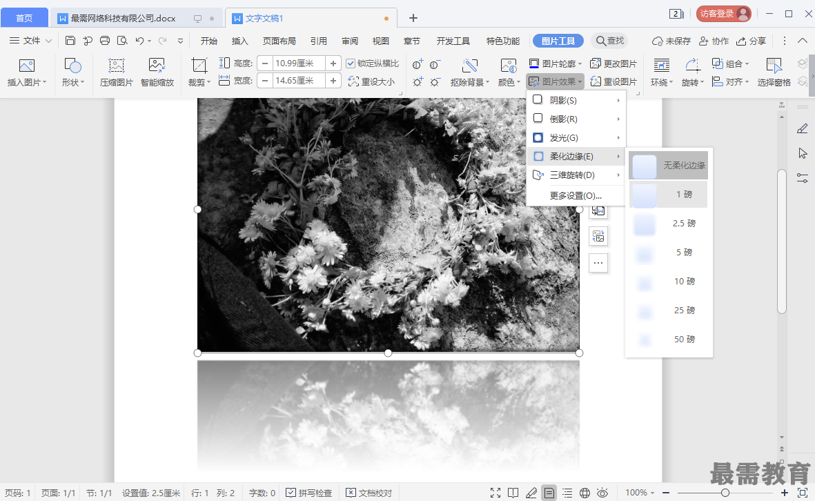Choose No Soft Edges (无柔化边缘) swatch

click(x=669, y=165)
